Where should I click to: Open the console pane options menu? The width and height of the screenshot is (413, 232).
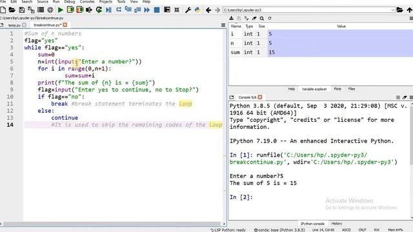(x=411, y=97)
